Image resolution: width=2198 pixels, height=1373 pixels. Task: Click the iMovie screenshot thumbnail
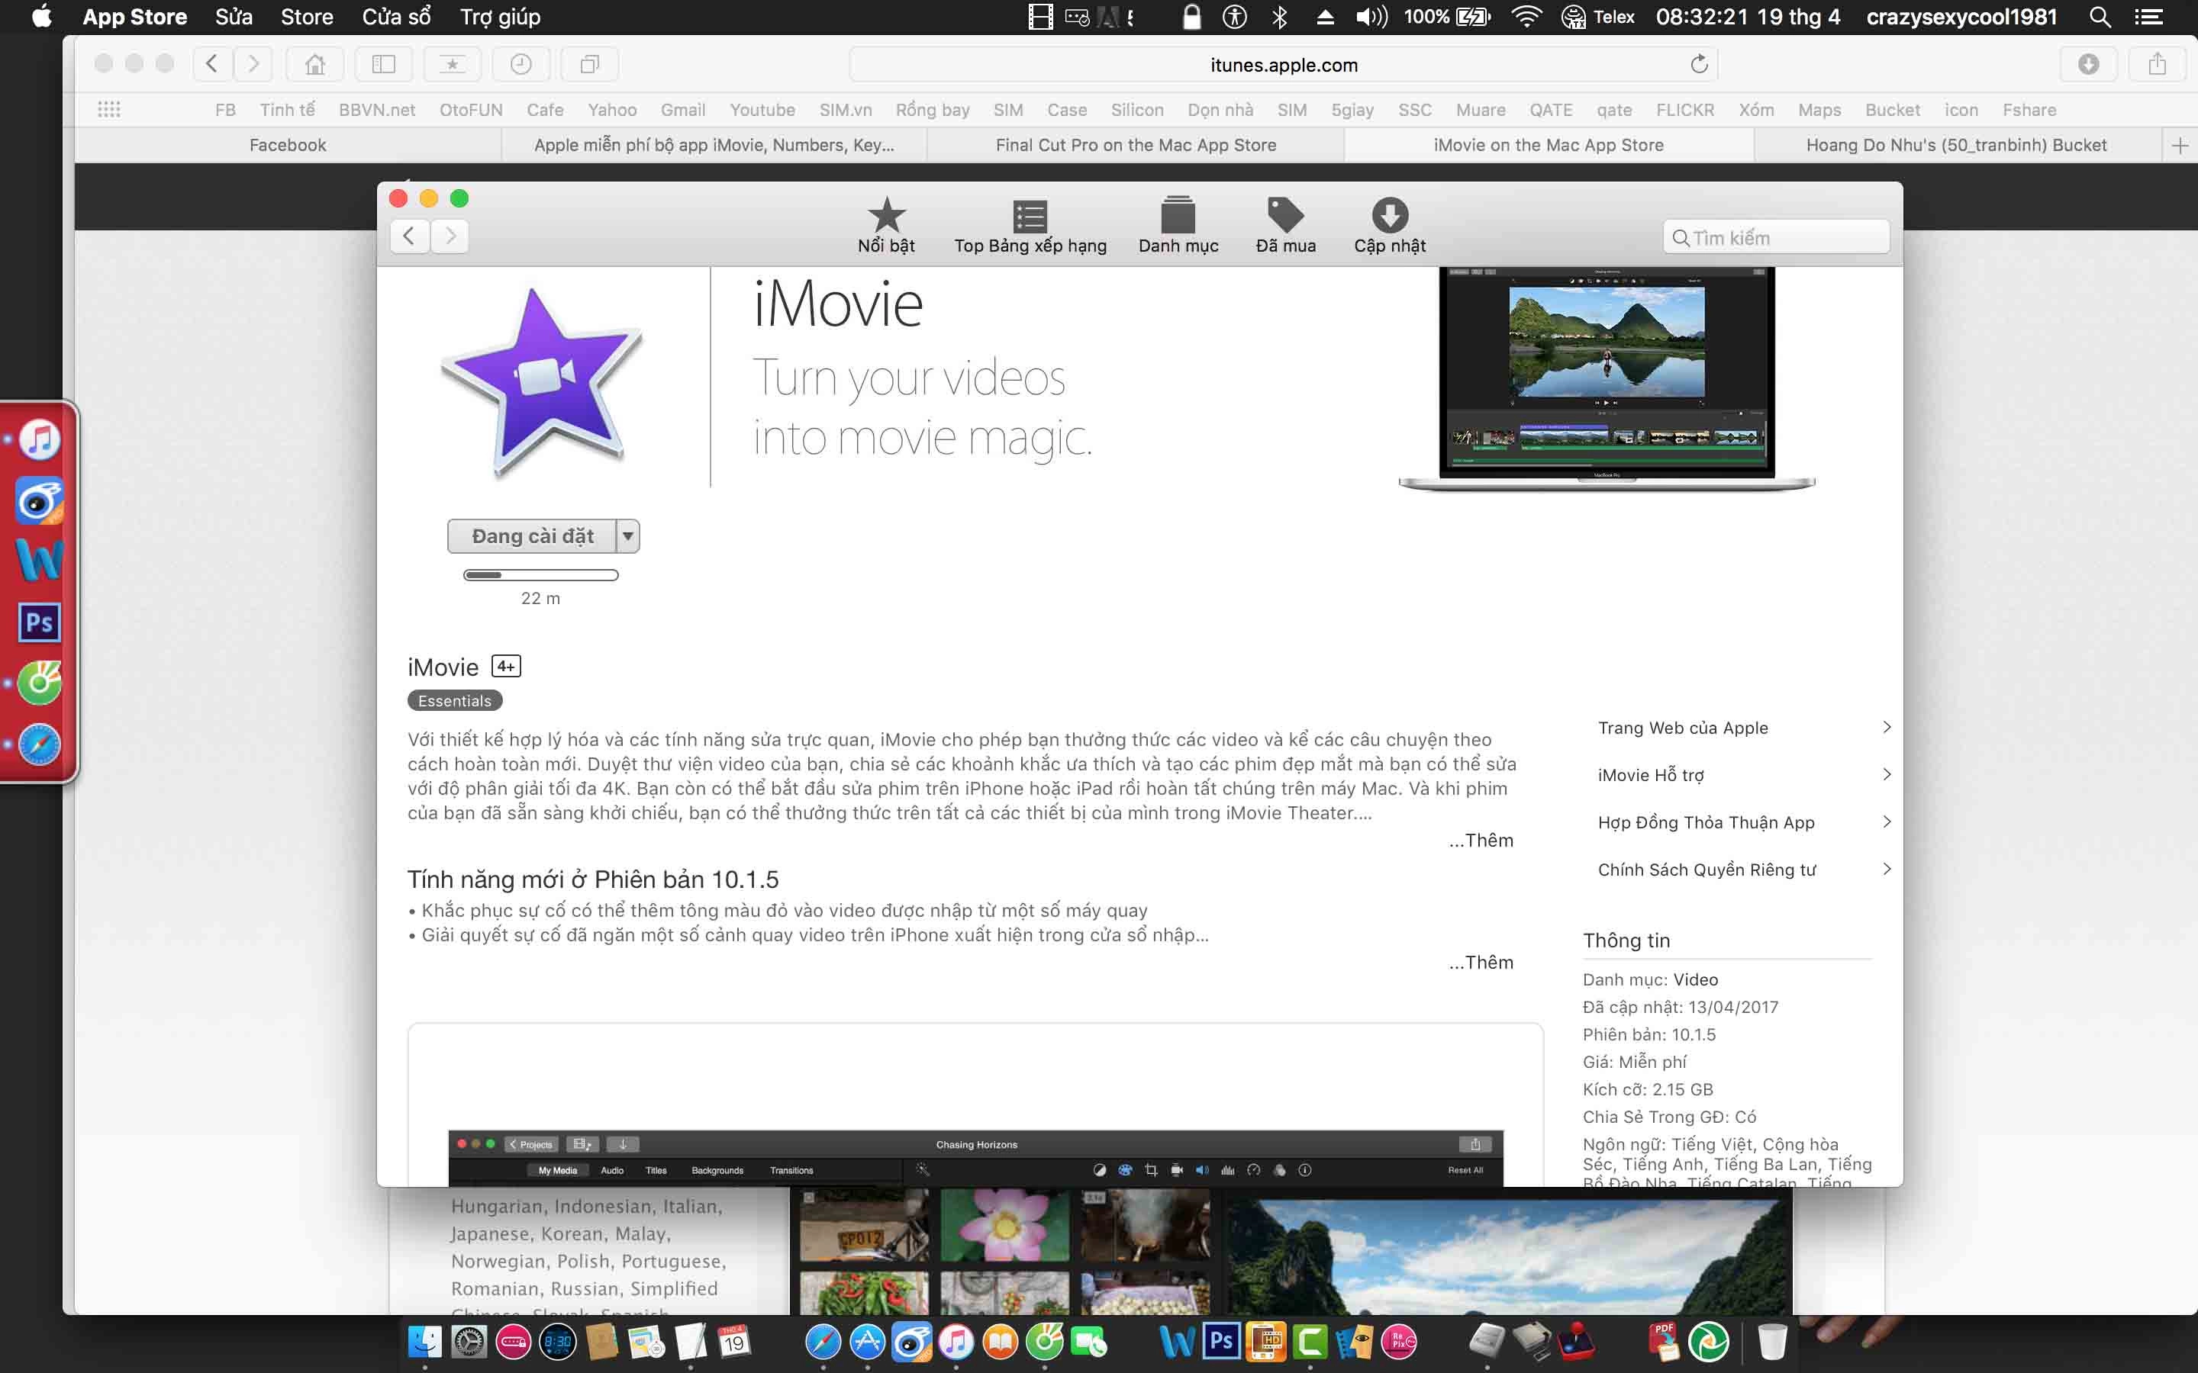pyautogui.click(x=1604, y=373)
